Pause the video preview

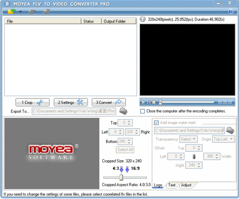coord(149,102)
